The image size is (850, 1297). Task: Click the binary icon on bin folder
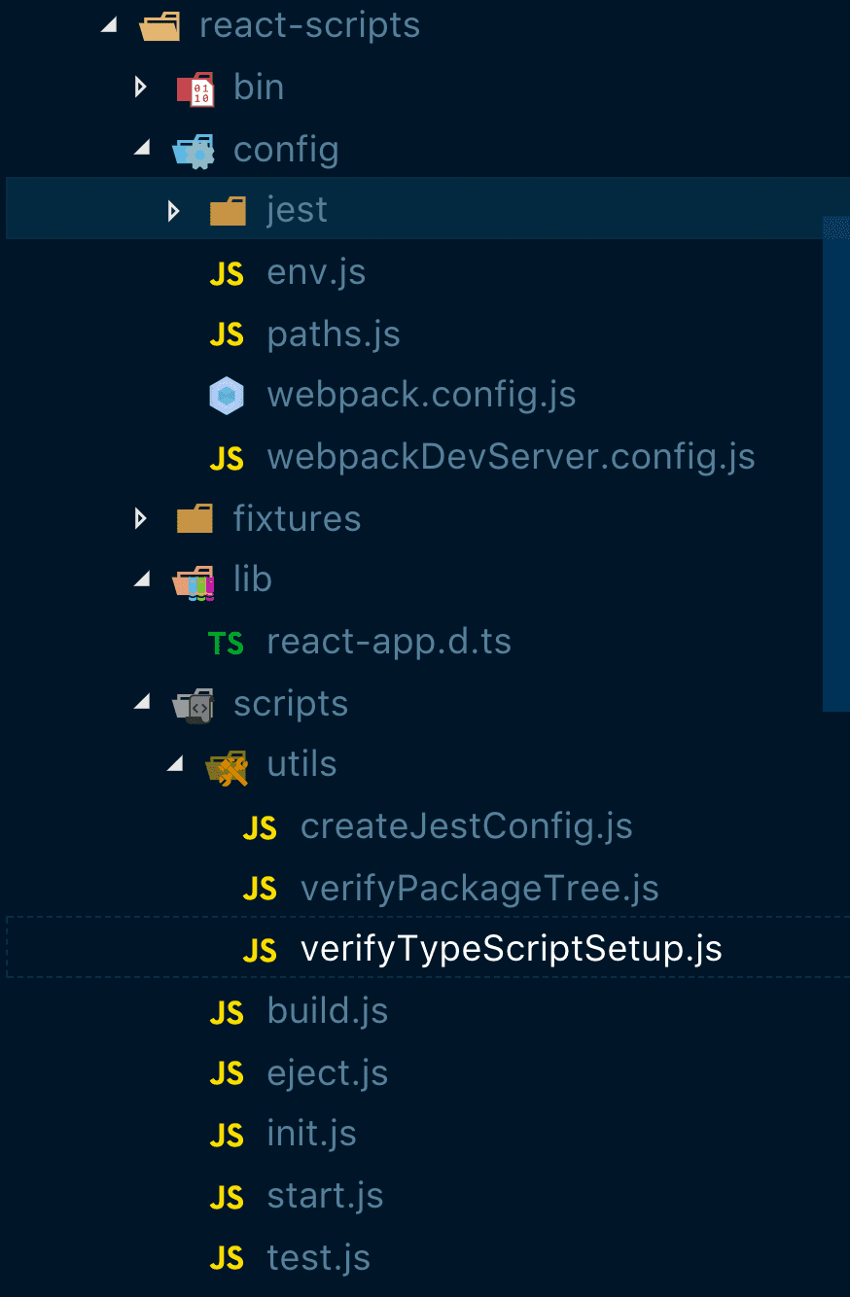195,88
